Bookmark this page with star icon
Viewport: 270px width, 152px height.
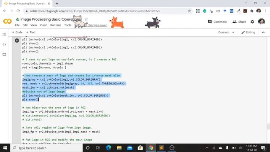point(189,11)
